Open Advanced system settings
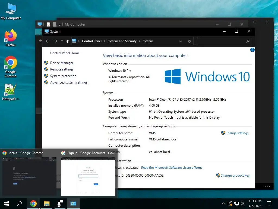The width and height of the screenshot is (278, 209). click(x=69, y=82)
